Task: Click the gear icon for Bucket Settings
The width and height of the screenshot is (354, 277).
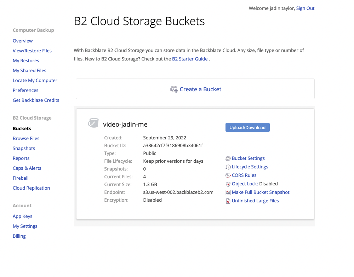Action: pos(228,158)
